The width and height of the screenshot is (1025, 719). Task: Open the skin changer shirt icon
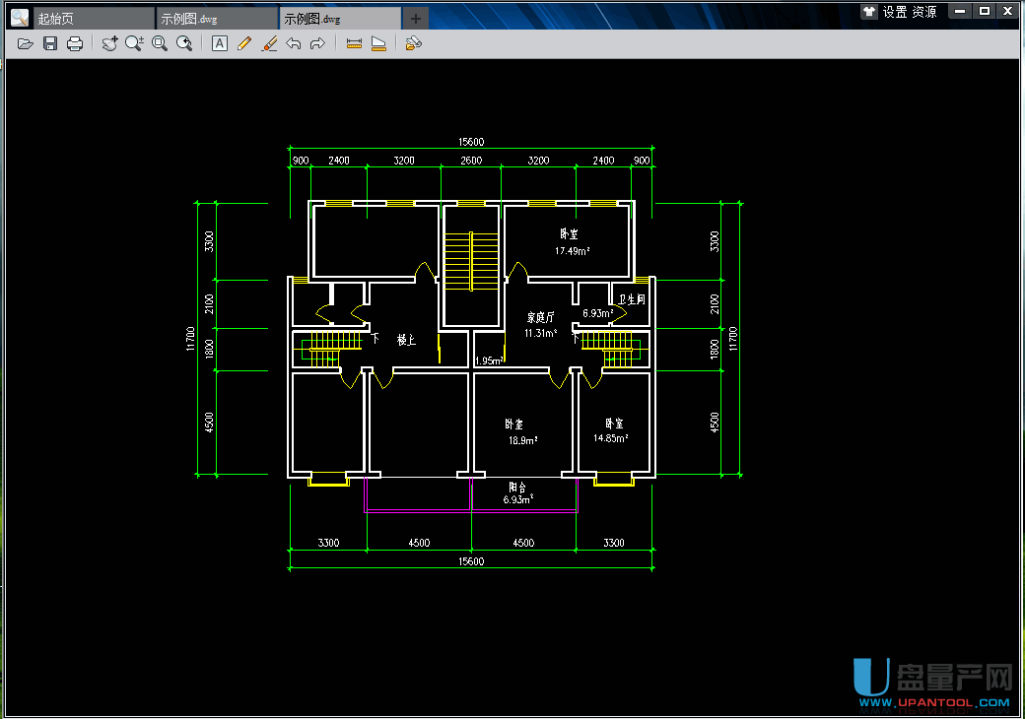point(868,12)
